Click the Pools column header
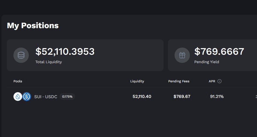Screen dimensions: 257x137 click(x=18, y=81)
